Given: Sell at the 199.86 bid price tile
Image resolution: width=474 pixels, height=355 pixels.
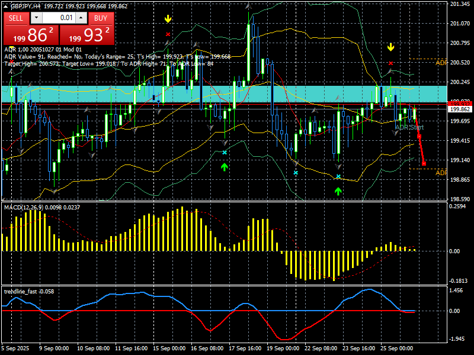Looking at the screenshot, I should 31,35.
